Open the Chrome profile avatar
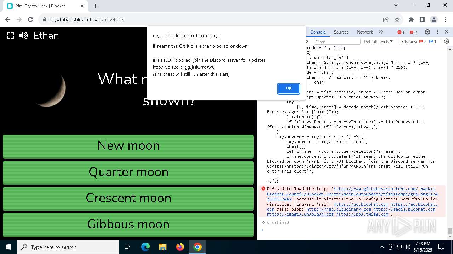The image size is (453, 254). tap(434, 19)
